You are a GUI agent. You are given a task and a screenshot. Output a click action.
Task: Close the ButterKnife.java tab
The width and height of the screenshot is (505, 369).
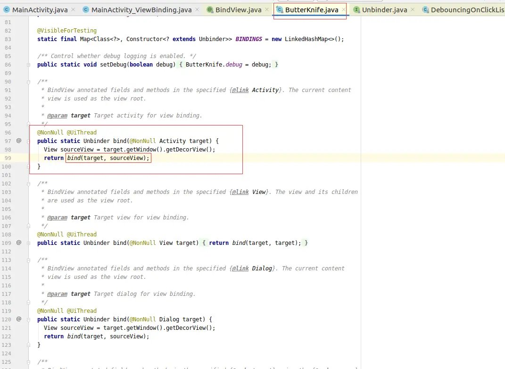tap(344, 9)
